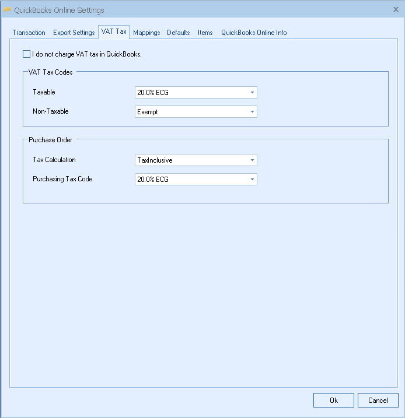
Task: Open the Defaults tab
Action: [178, 33]
